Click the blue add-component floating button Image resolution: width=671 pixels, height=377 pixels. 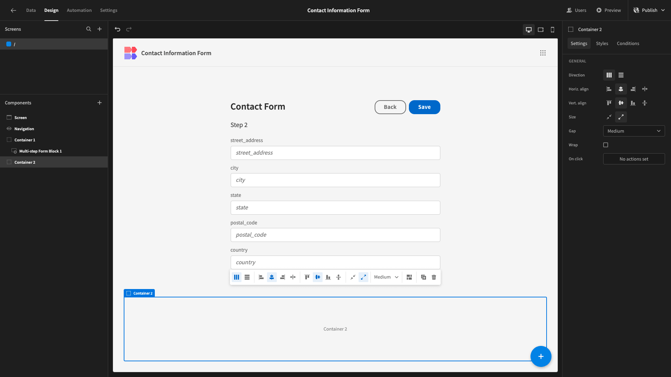(x=541, y=356)
